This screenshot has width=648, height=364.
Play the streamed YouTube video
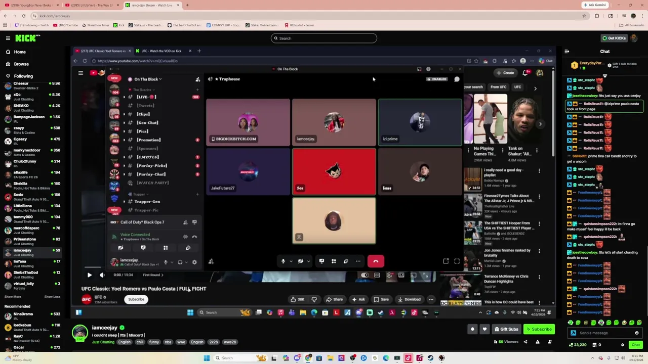pos(90,275)
